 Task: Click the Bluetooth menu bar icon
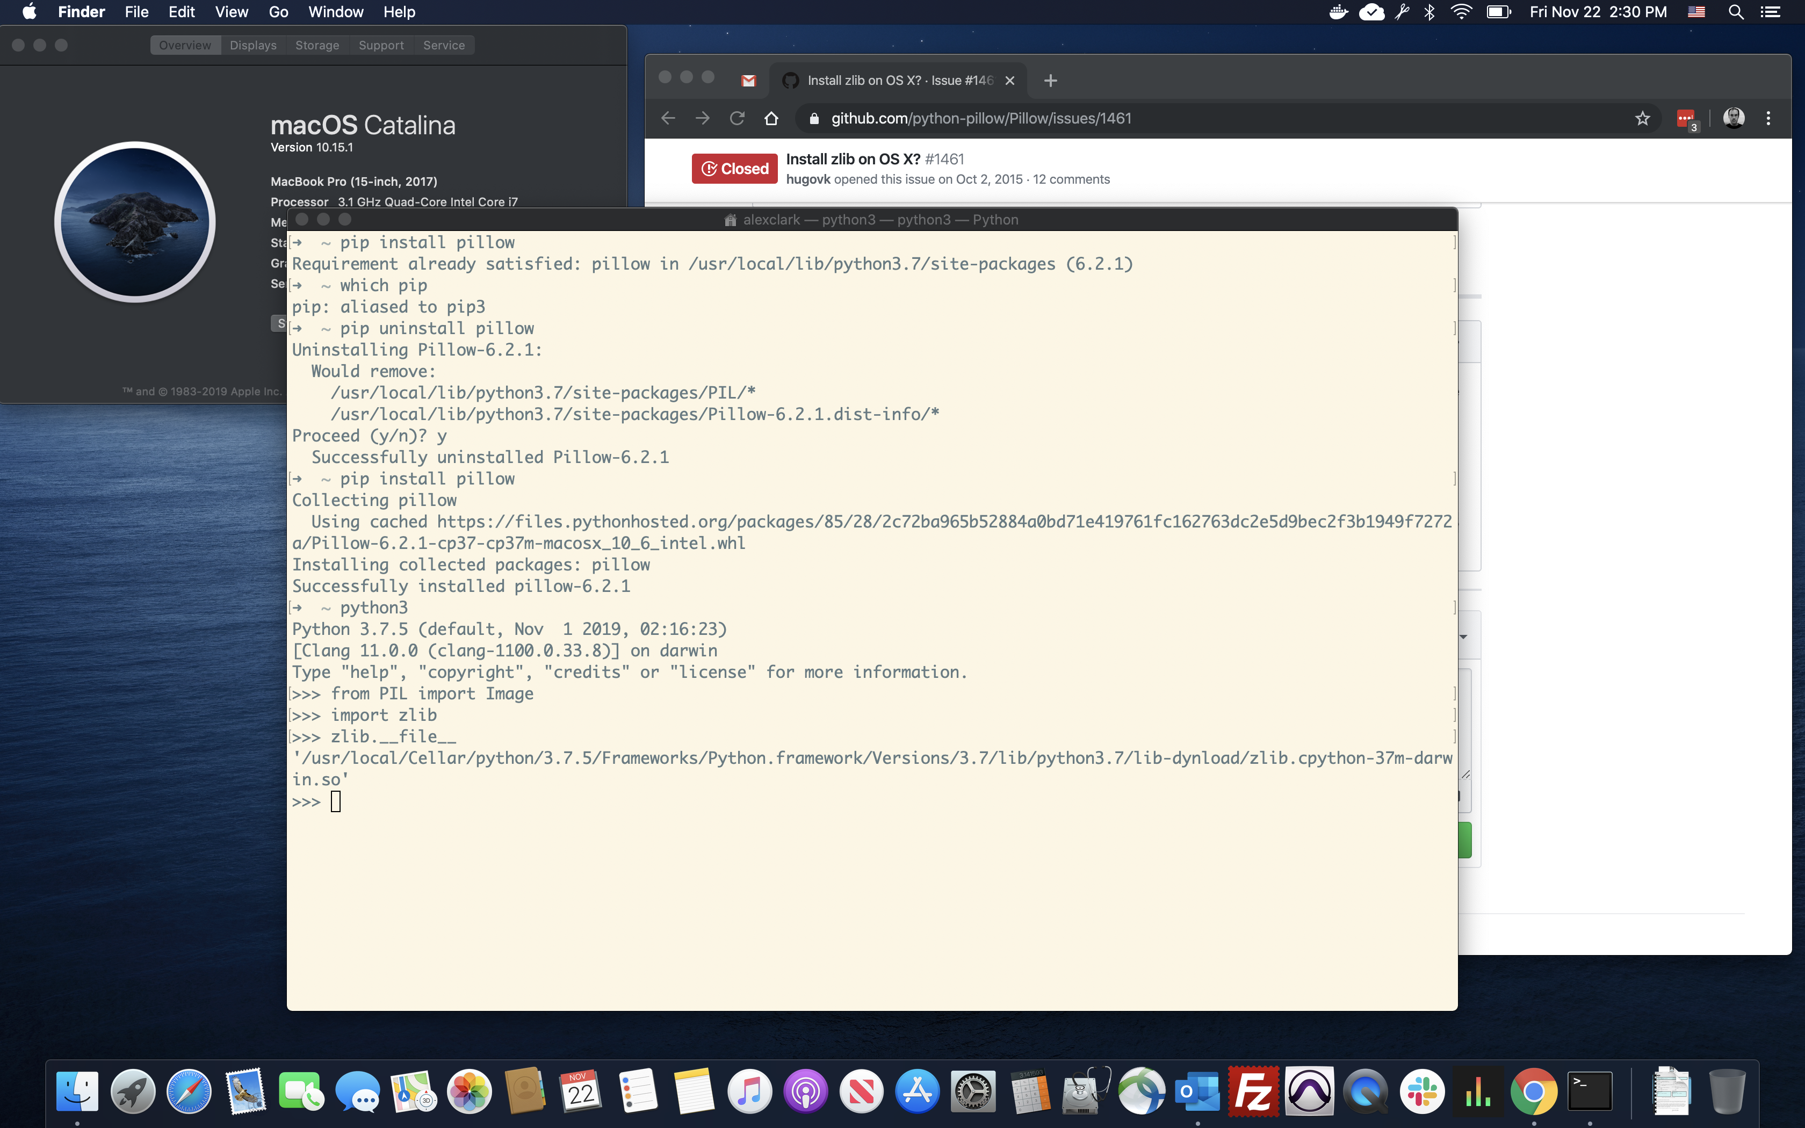point(1429,12)
